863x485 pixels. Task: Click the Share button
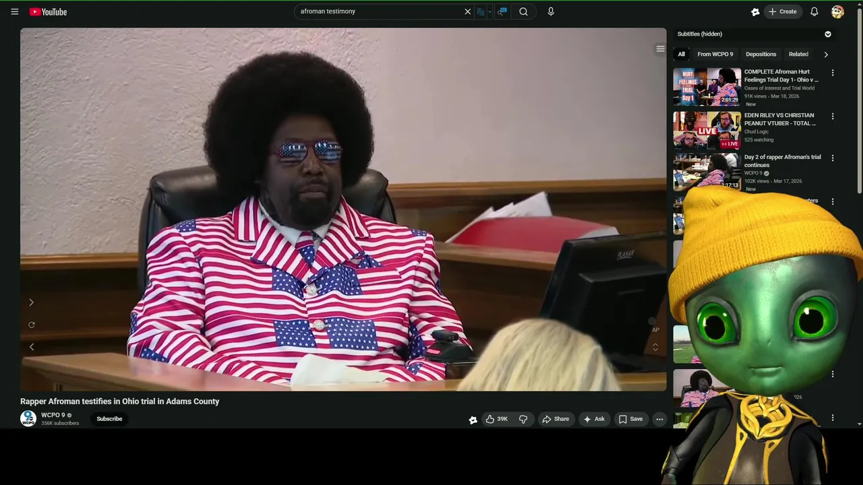(x=556, y=419)
